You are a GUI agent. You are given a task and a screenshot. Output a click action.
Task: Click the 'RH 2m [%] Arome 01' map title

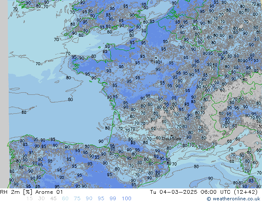point(31,192)
